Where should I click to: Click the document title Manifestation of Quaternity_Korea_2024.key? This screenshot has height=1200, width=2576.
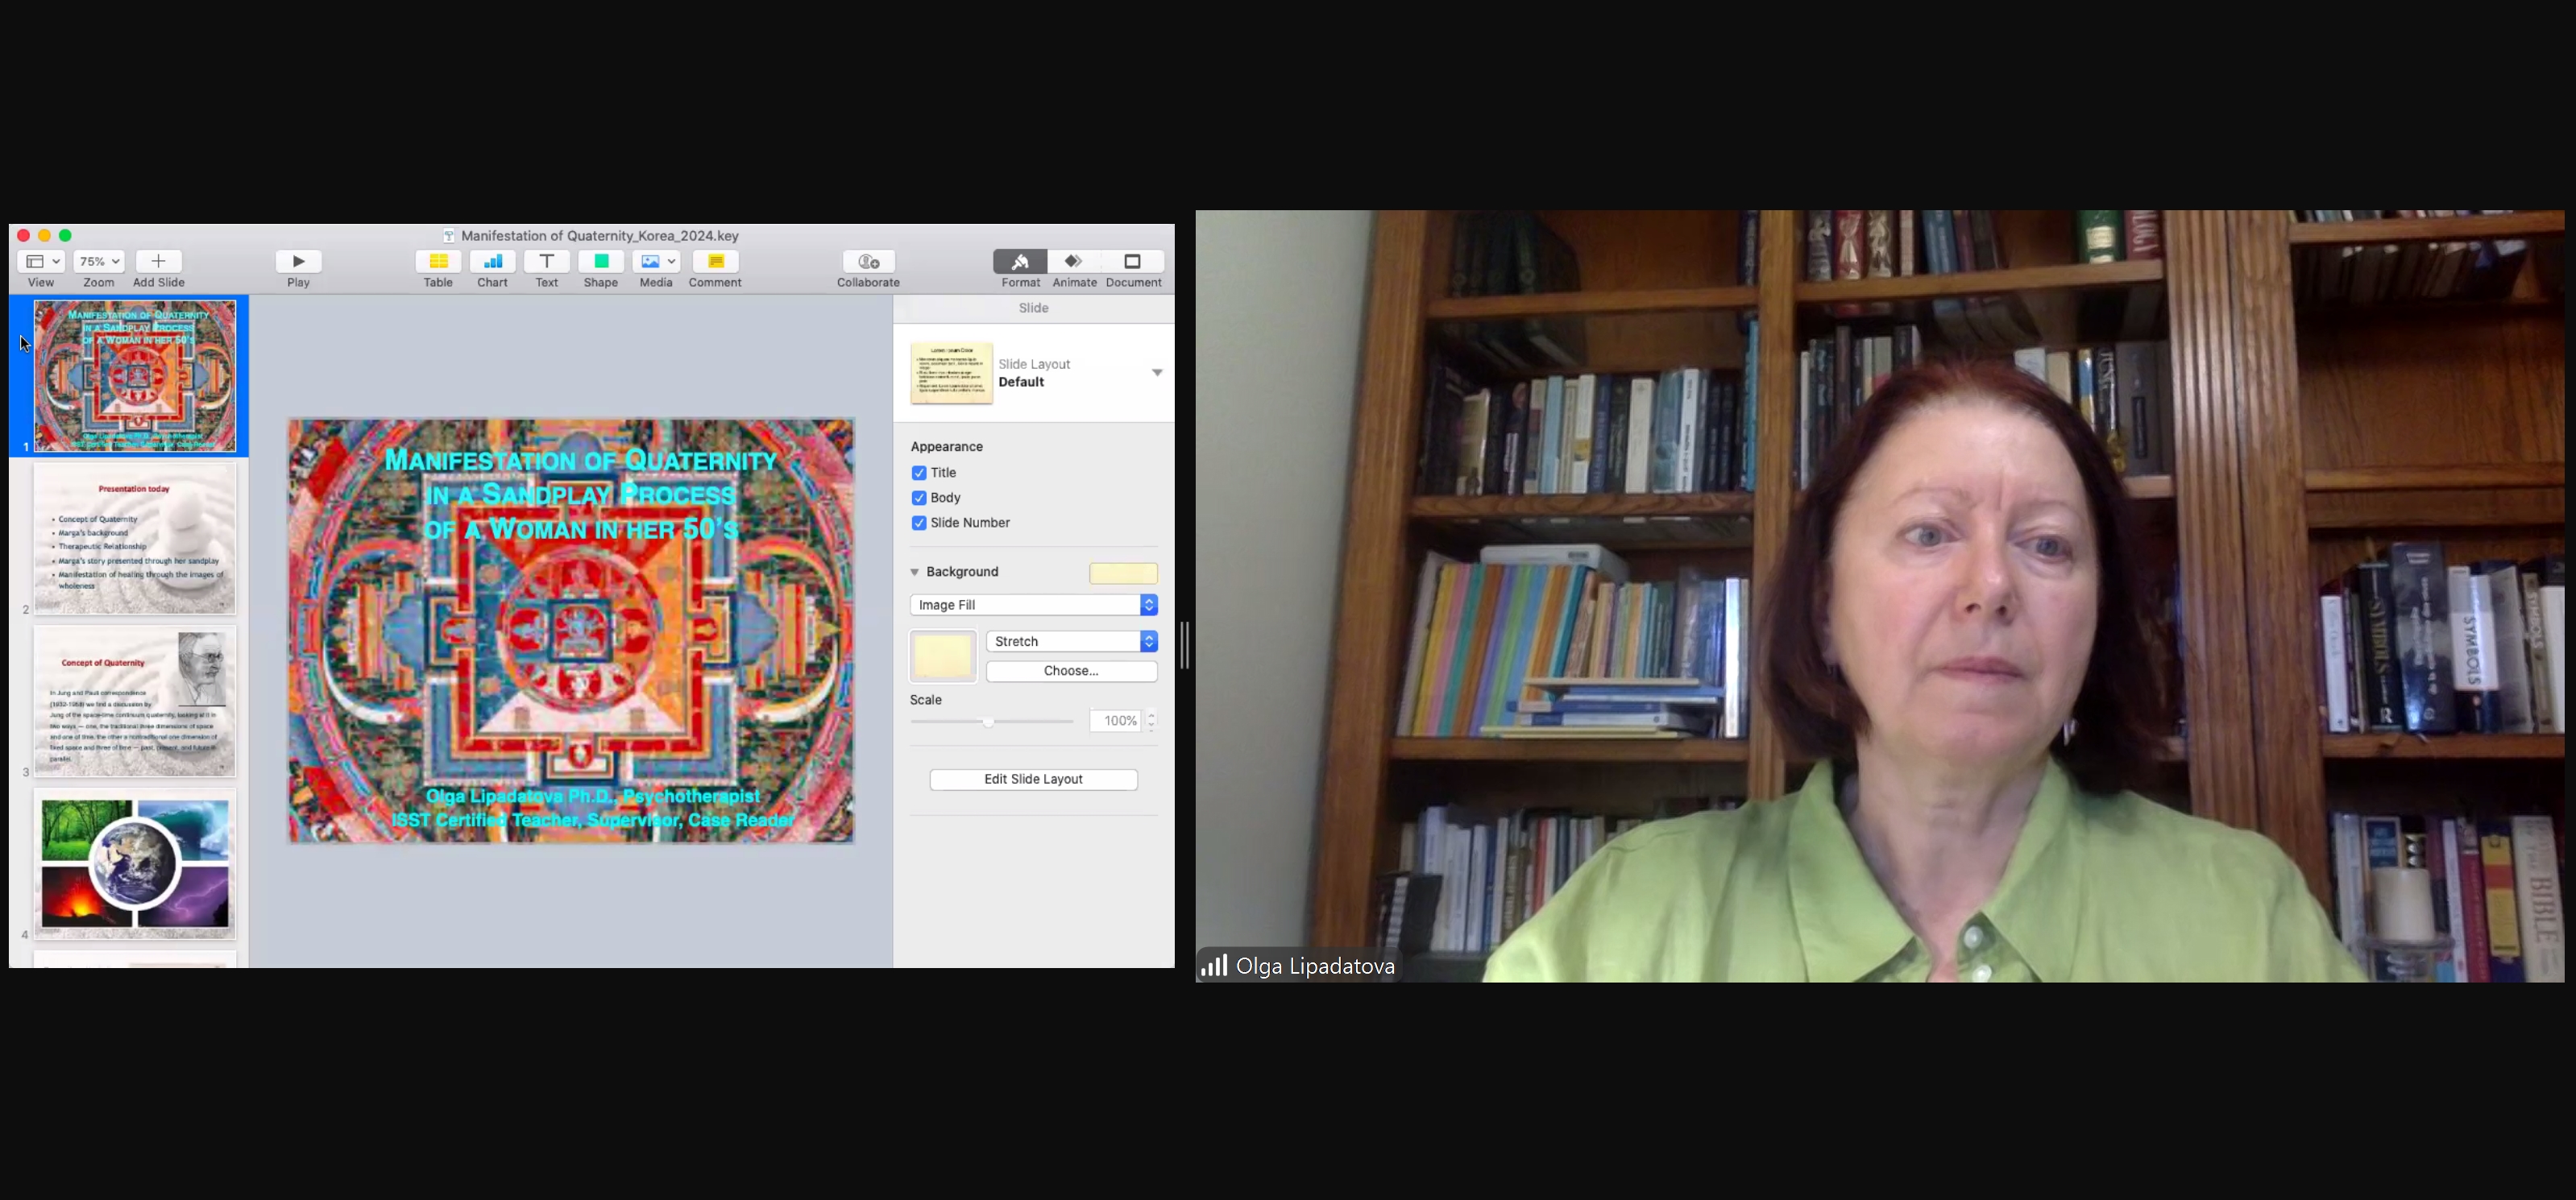(x=600, y=236)
